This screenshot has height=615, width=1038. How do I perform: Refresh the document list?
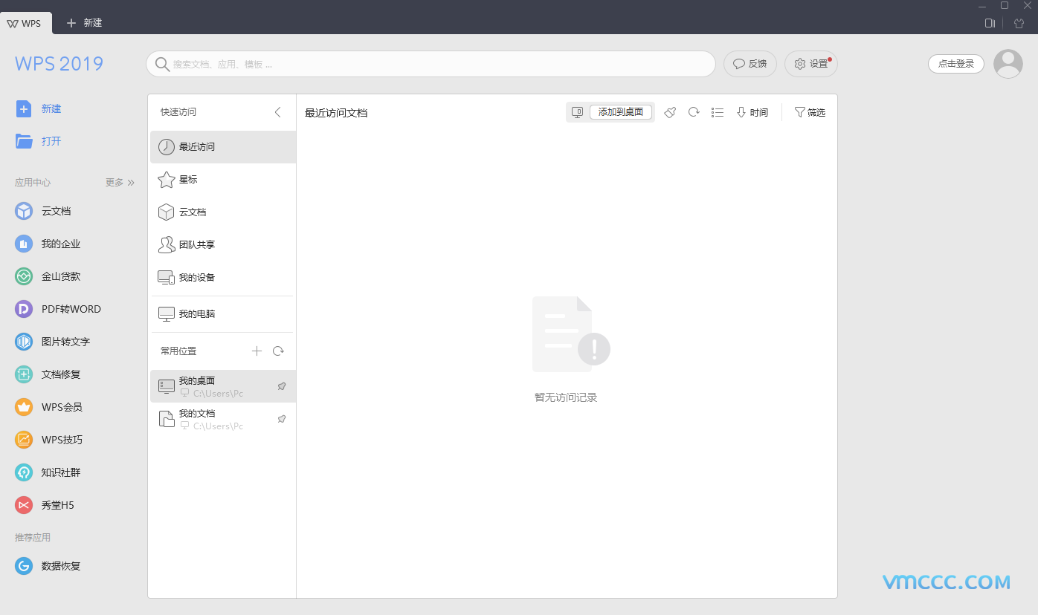[693, 112]
